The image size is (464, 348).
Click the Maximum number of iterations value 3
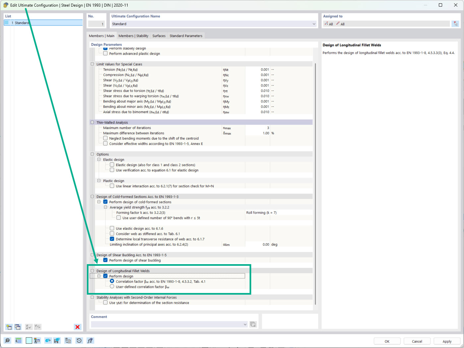coord(258,128)
